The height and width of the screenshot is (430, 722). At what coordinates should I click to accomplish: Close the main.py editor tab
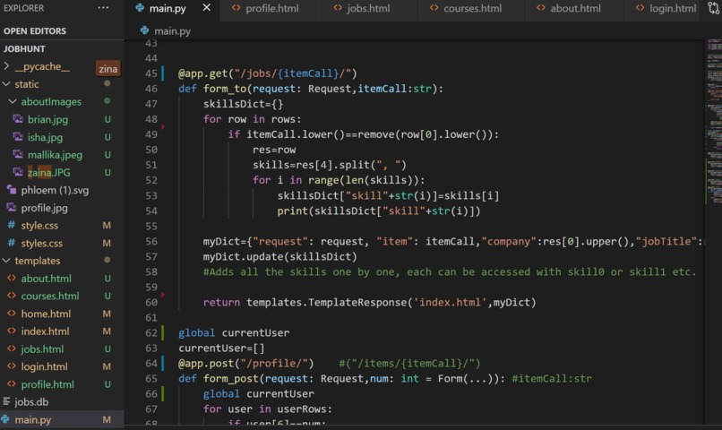pyautogui.click(x=207, y=8)
